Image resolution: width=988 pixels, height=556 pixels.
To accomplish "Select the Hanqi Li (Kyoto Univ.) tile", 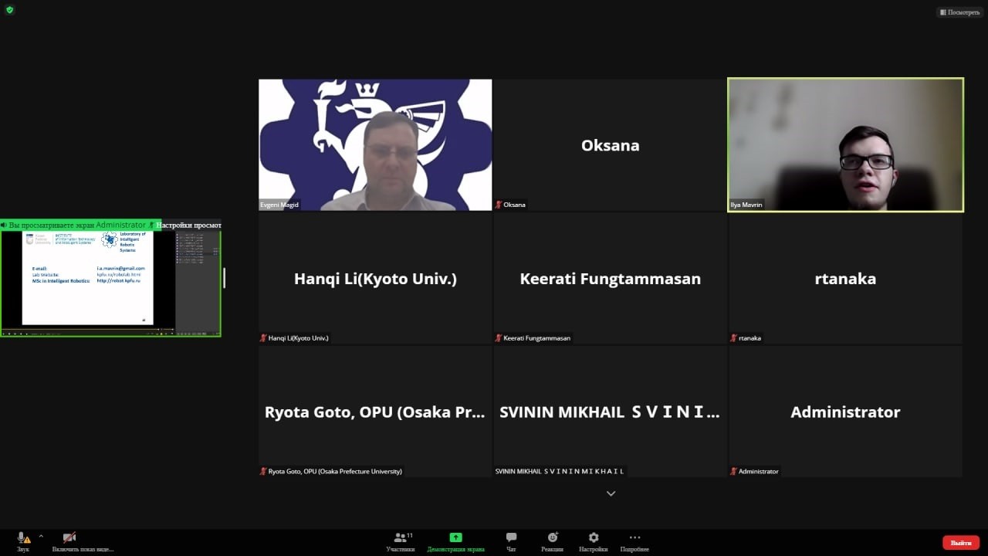I will [x=375, y=279].
